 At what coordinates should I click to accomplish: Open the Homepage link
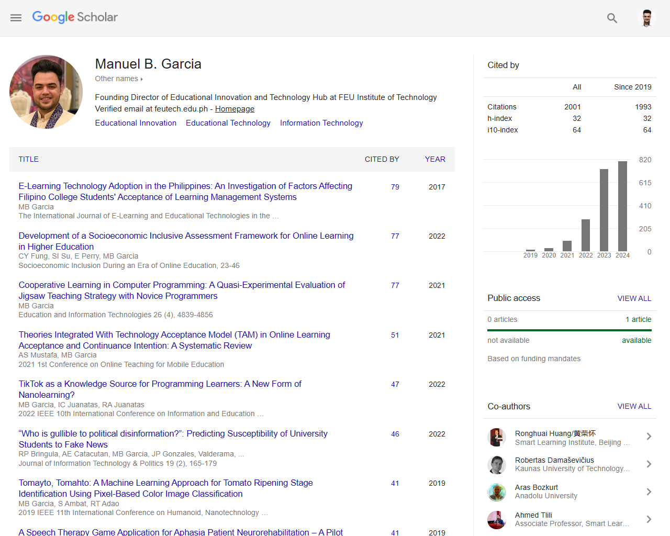click(234, 109)
